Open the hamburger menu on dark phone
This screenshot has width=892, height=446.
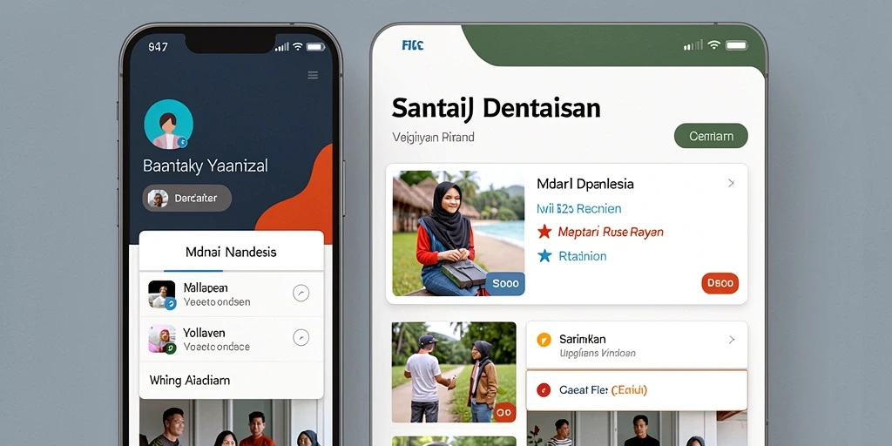[x=313, y=75]
